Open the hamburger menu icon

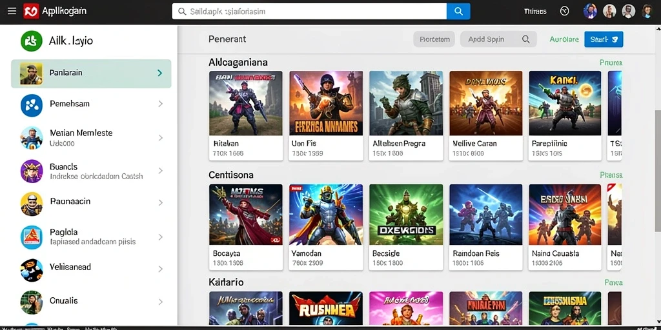pyautogui.click(x=12, y=12)
